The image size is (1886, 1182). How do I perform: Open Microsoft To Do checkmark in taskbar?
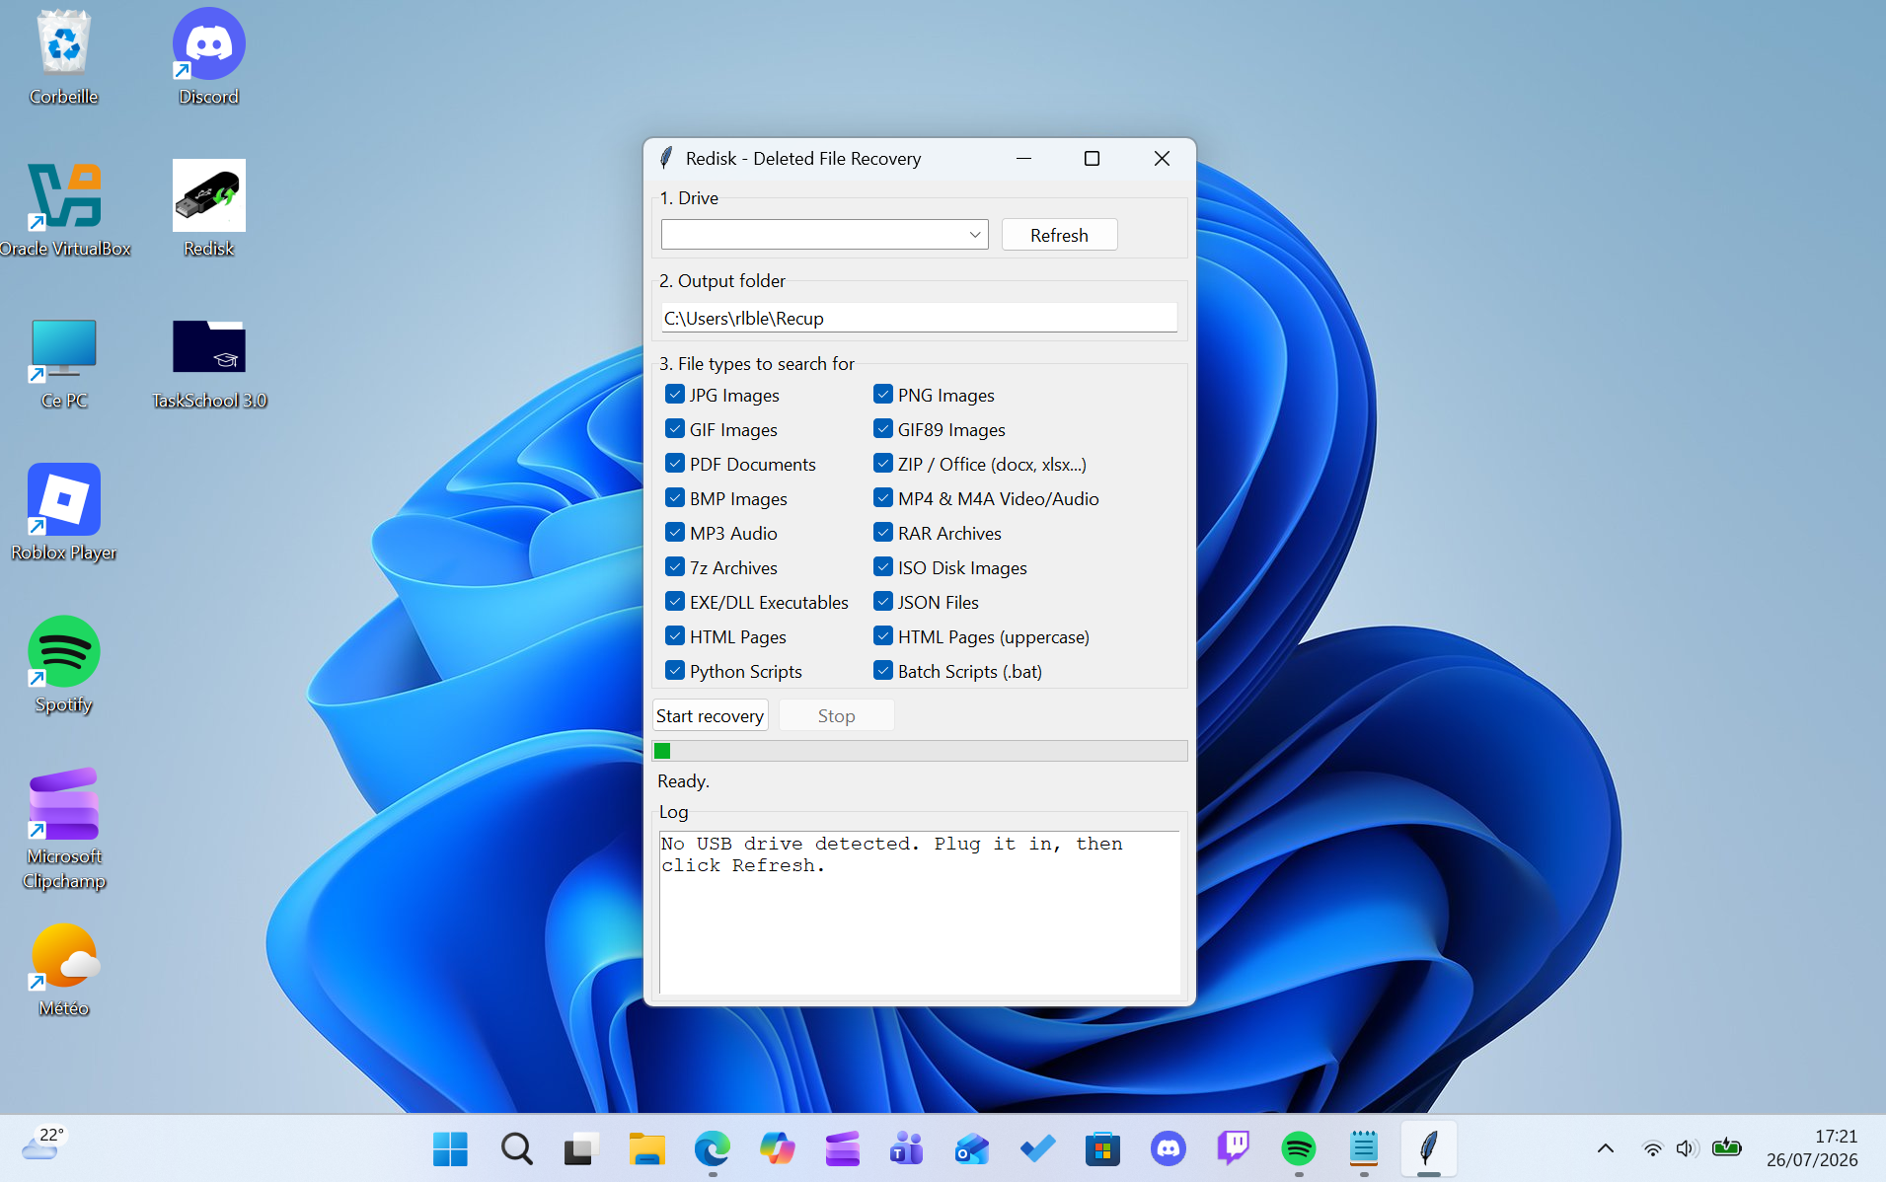coord(1037,1148)
